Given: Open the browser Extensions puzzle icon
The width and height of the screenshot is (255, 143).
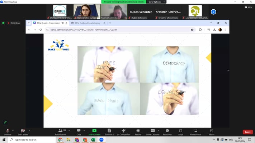Looking at the screenshot, I should click(200, 30).
